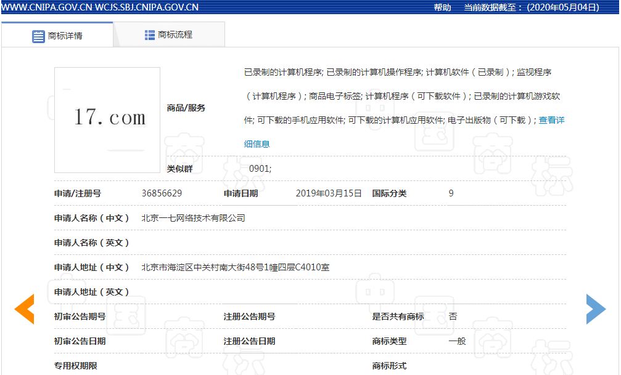The width and height of the screenshot is (621, 375).
Task: Select the registration number 36856629
Action: tap(162, 193)
